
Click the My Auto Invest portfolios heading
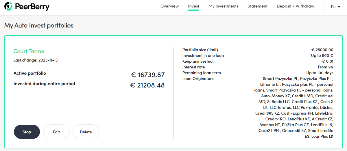39,25
